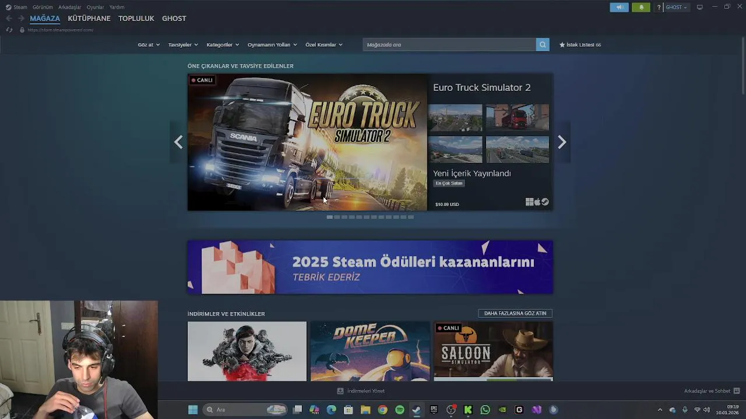Open the Windows Start menu
The image size is (746, 419).
pyautogui.click(x=193, y=410)
